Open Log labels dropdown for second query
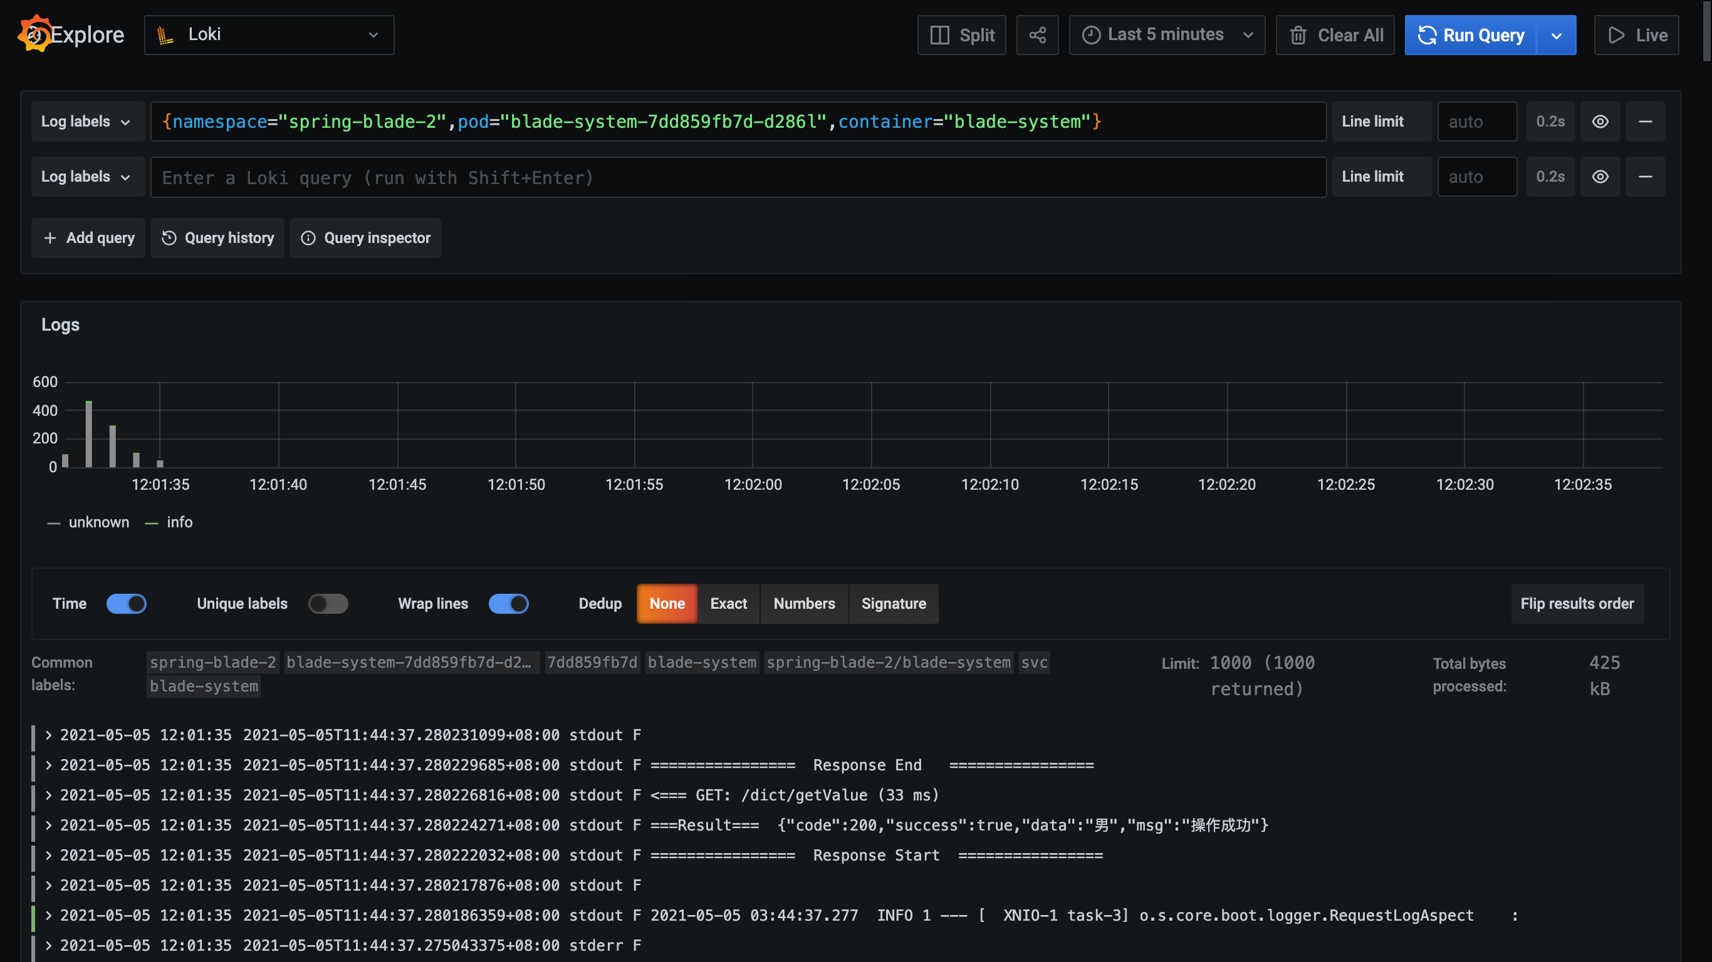 point(87,177)
